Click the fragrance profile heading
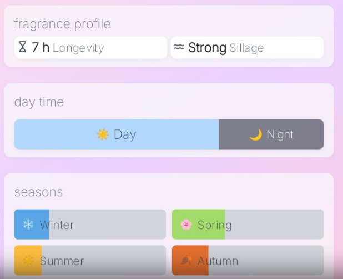 [x=62, y=24]
